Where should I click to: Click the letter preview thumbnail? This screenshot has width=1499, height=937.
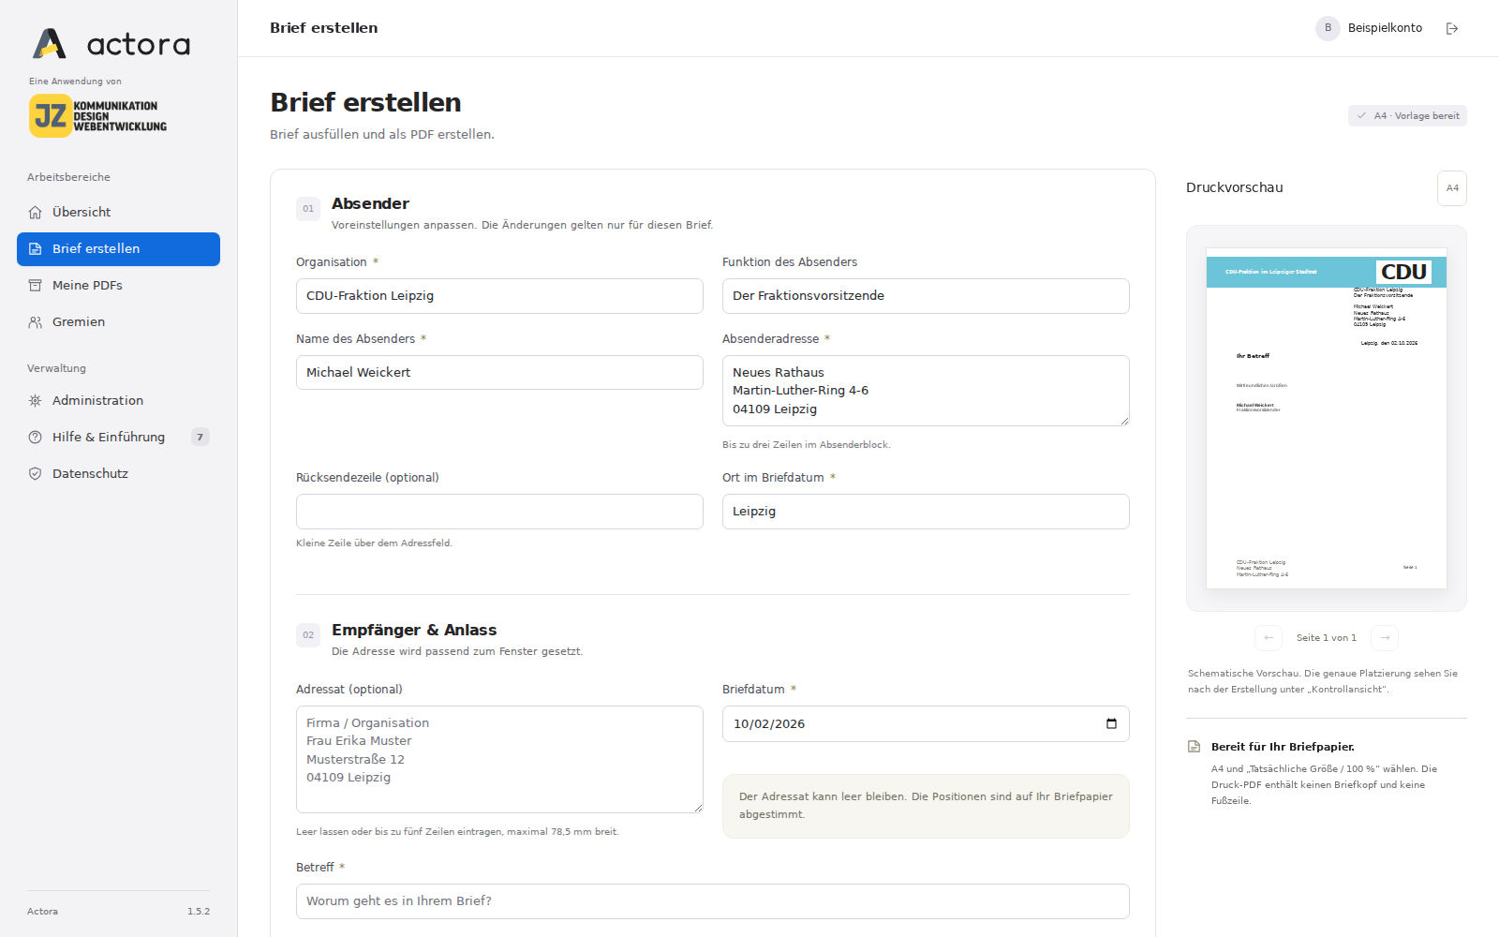pyautogui.click(x=1327, y=419)
